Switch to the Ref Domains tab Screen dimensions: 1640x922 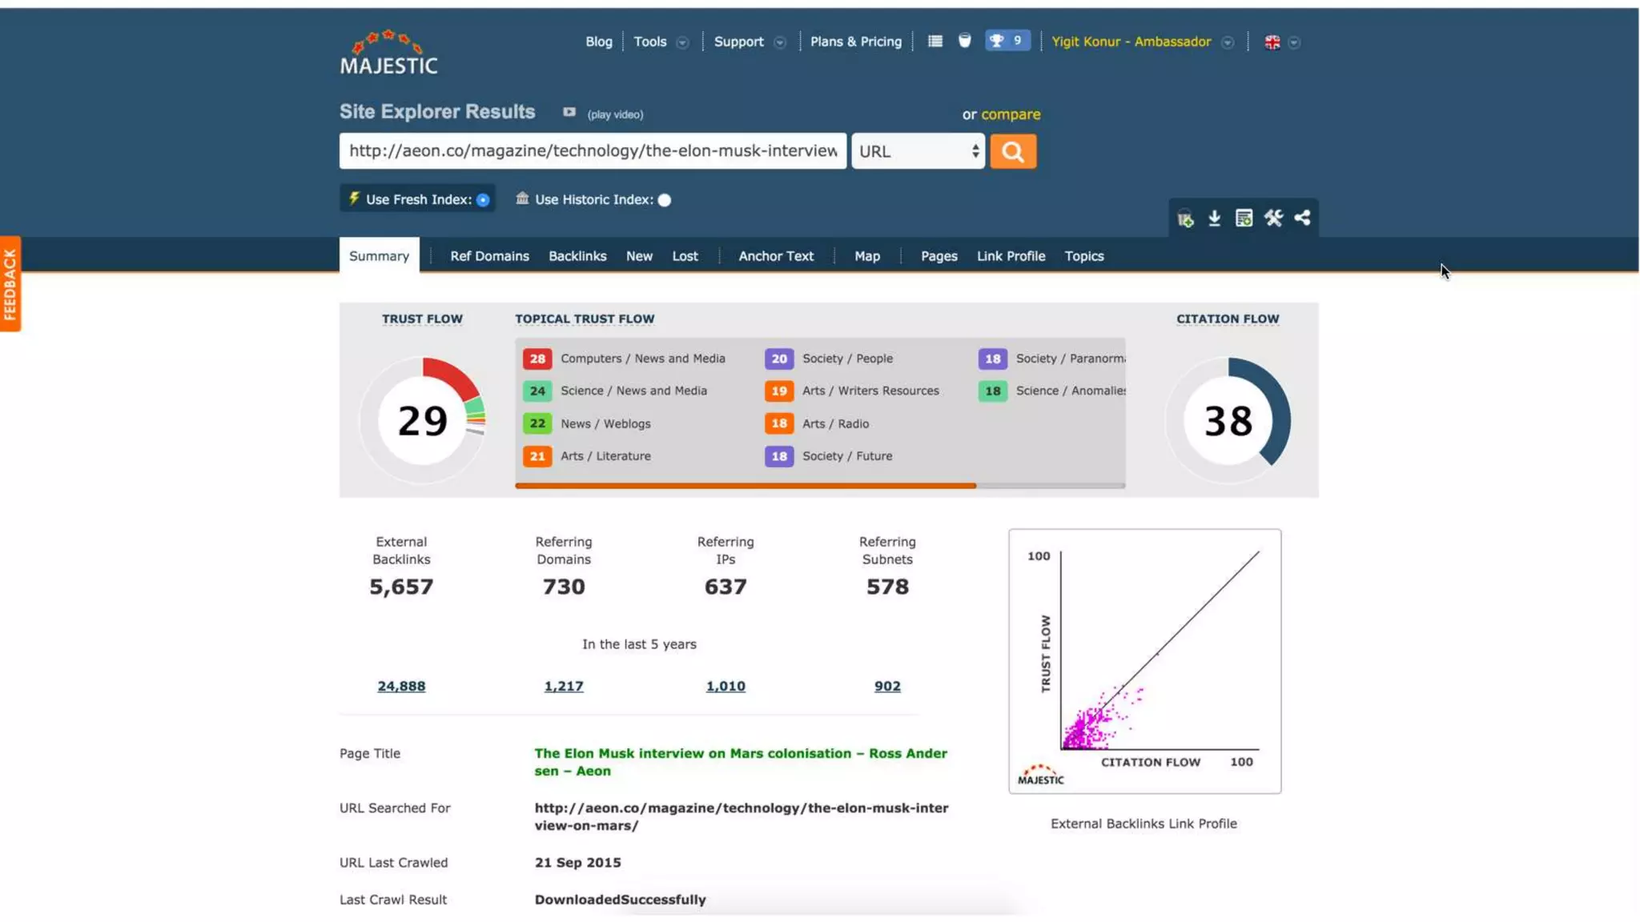tap(489, 256)
